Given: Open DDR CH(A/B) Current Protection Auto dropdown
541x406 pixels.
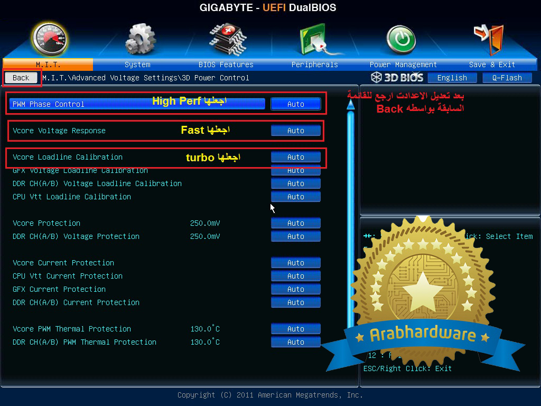Looking at the screenshot, I should (x=296, y=302).
